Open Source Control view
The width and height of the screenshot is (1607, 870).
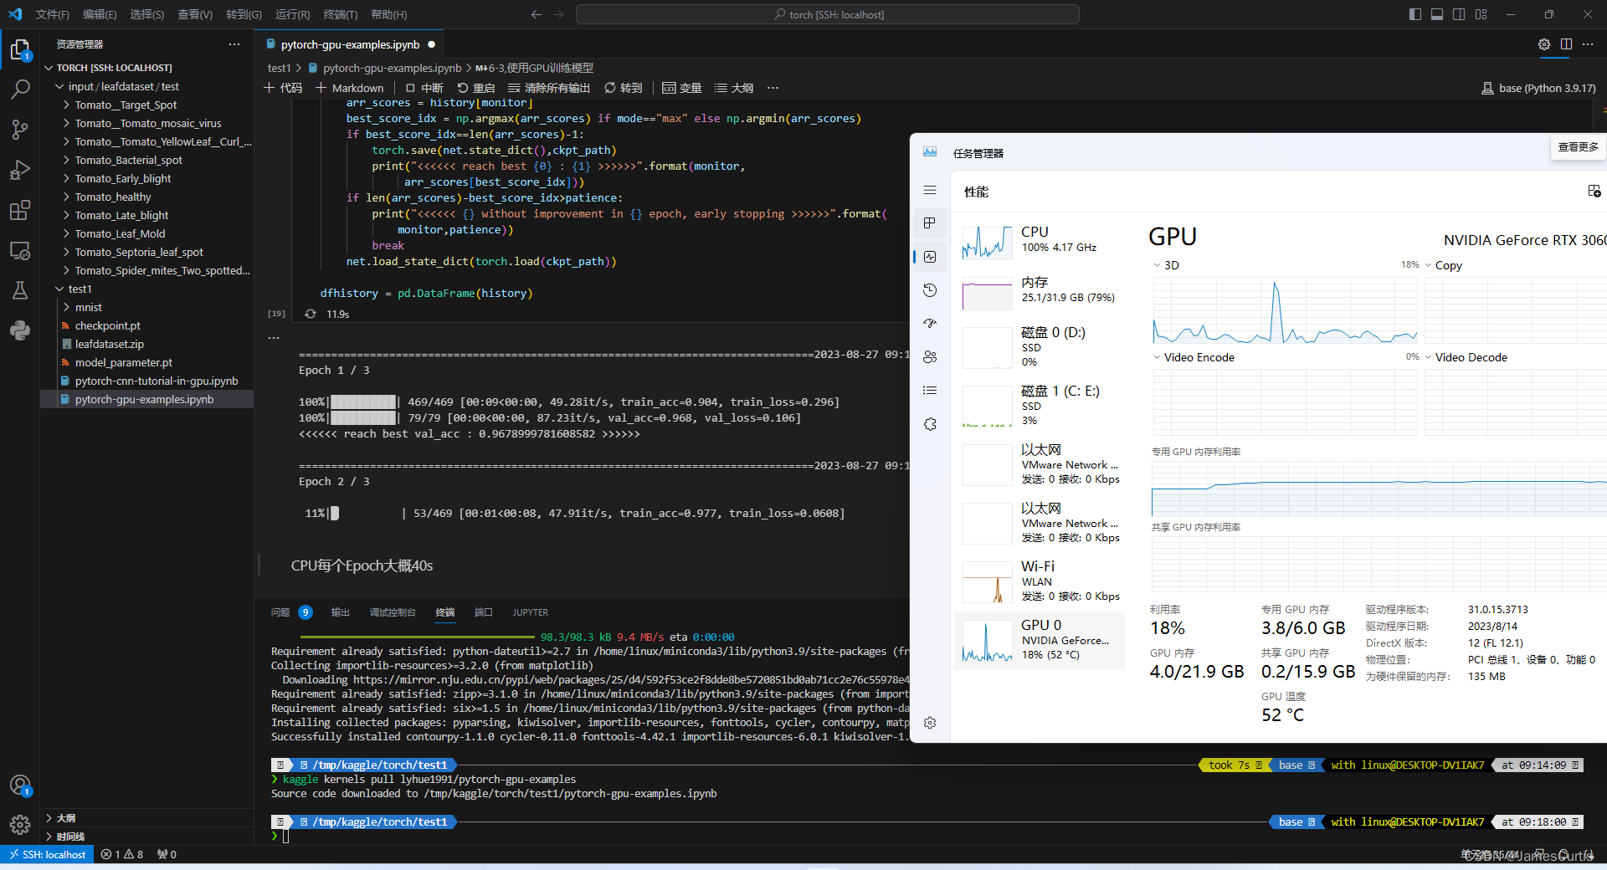tap(20, 130)
